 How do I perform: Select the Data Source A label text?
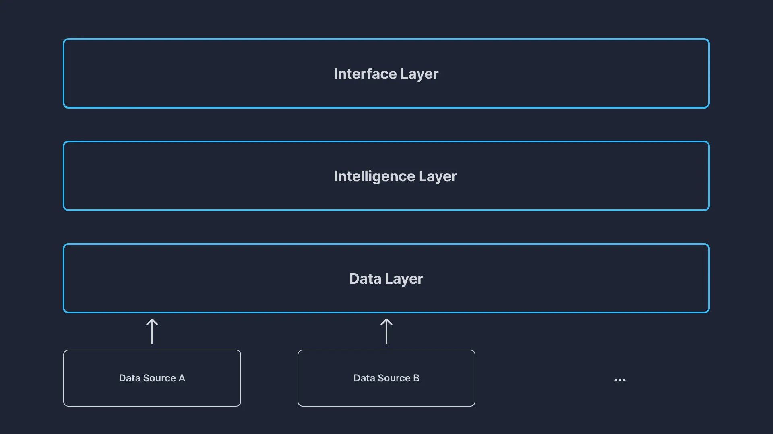(x=152, y=378)
